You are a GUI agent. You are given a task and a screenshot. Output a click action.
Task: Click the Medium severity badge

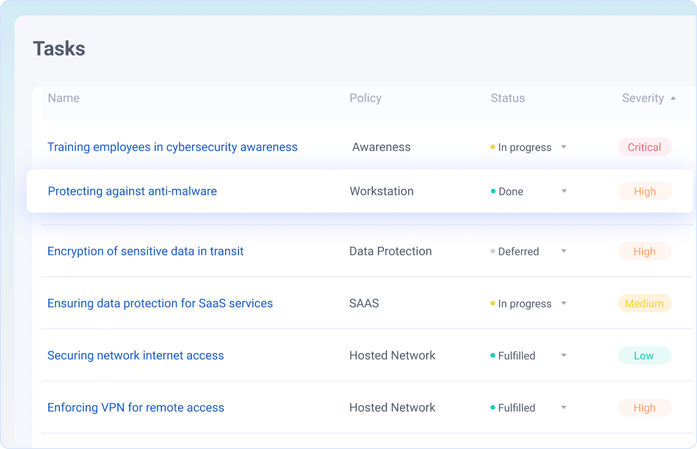(644, 304)
